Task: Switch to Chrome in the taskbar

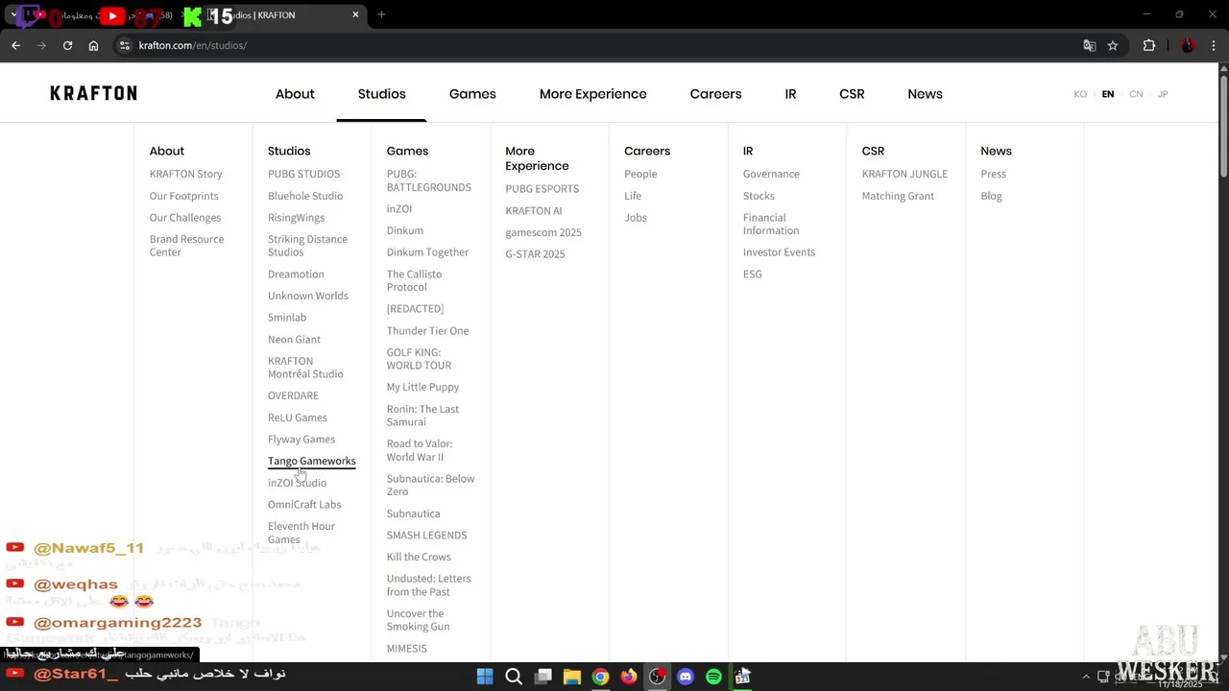Action: (600, 677)
